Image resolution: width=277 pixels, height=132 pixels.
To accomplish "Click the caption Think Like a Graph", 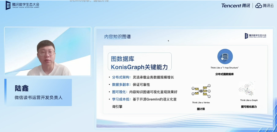I will (x=249, y=100).
